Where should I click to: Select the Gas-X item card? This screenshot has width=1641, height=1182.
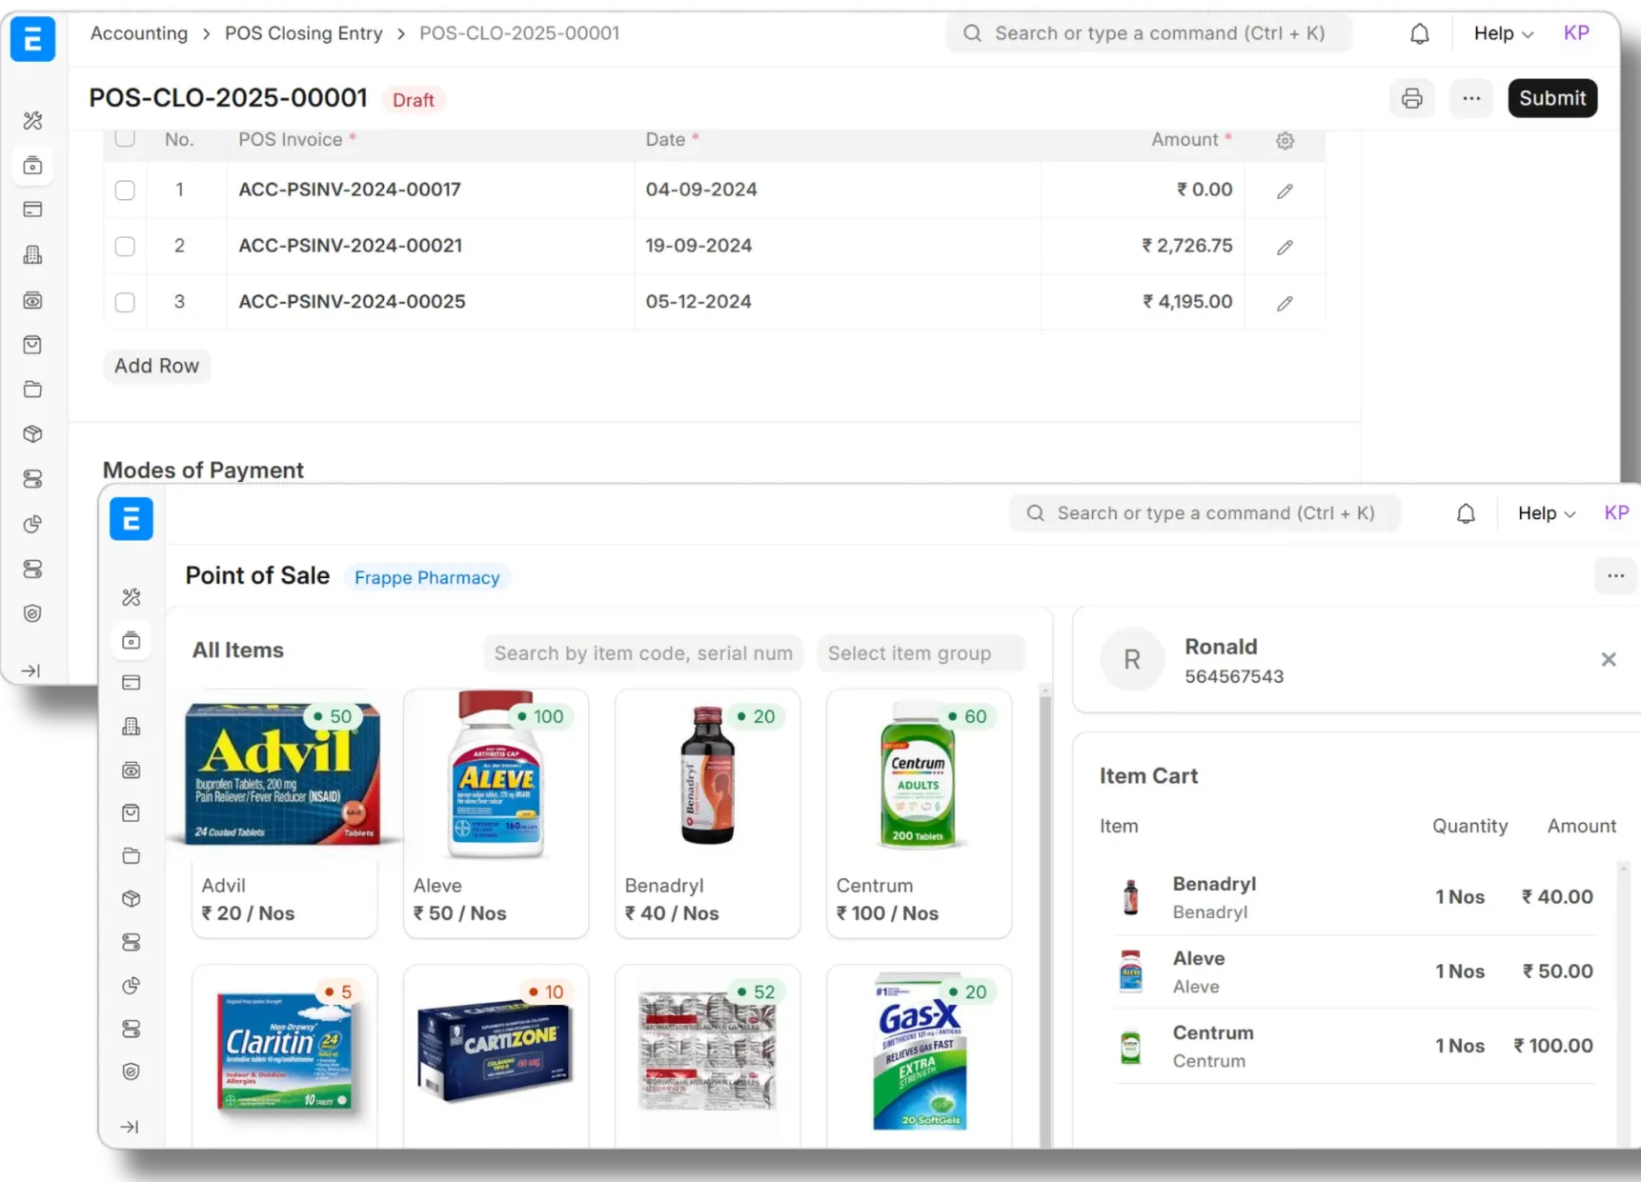919,1055
